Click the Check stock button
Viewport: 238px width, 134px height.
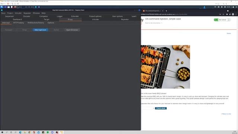[x=161, y=108]
